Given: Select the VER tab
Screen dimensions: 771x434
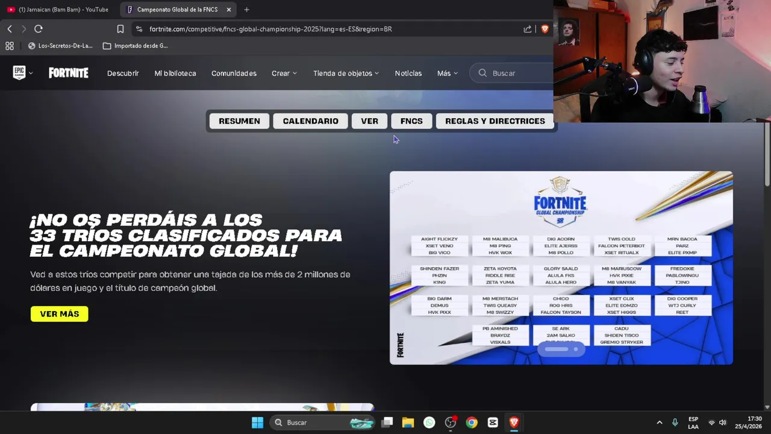Looking at the screenshot, I should pos(369,121).
